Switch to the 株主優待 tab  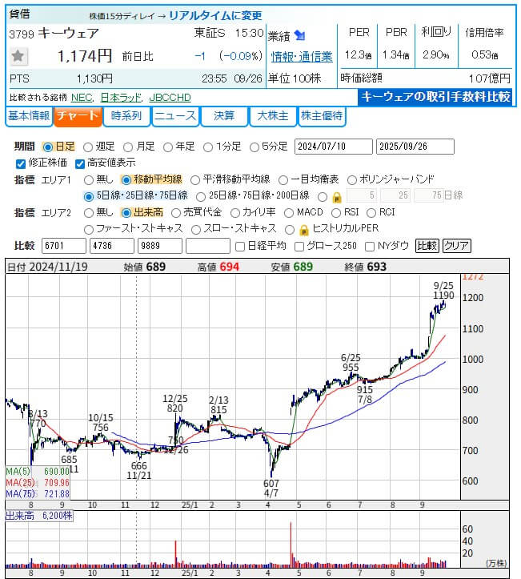pyautogui.click(x=322, y=116)
